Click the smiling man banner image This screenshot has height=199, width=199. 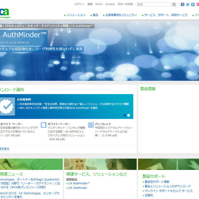tap(100, 164)
